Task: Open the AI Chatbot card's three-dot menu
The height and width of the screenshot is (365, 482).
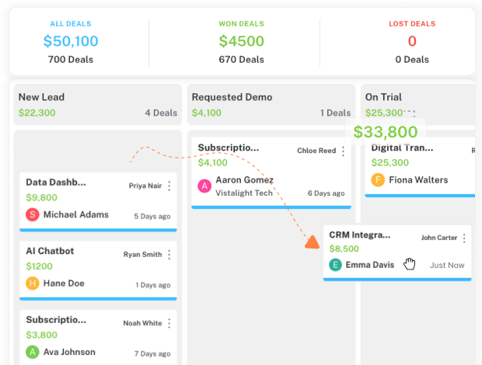Action: pyautogui.click(x=169, y=255)
